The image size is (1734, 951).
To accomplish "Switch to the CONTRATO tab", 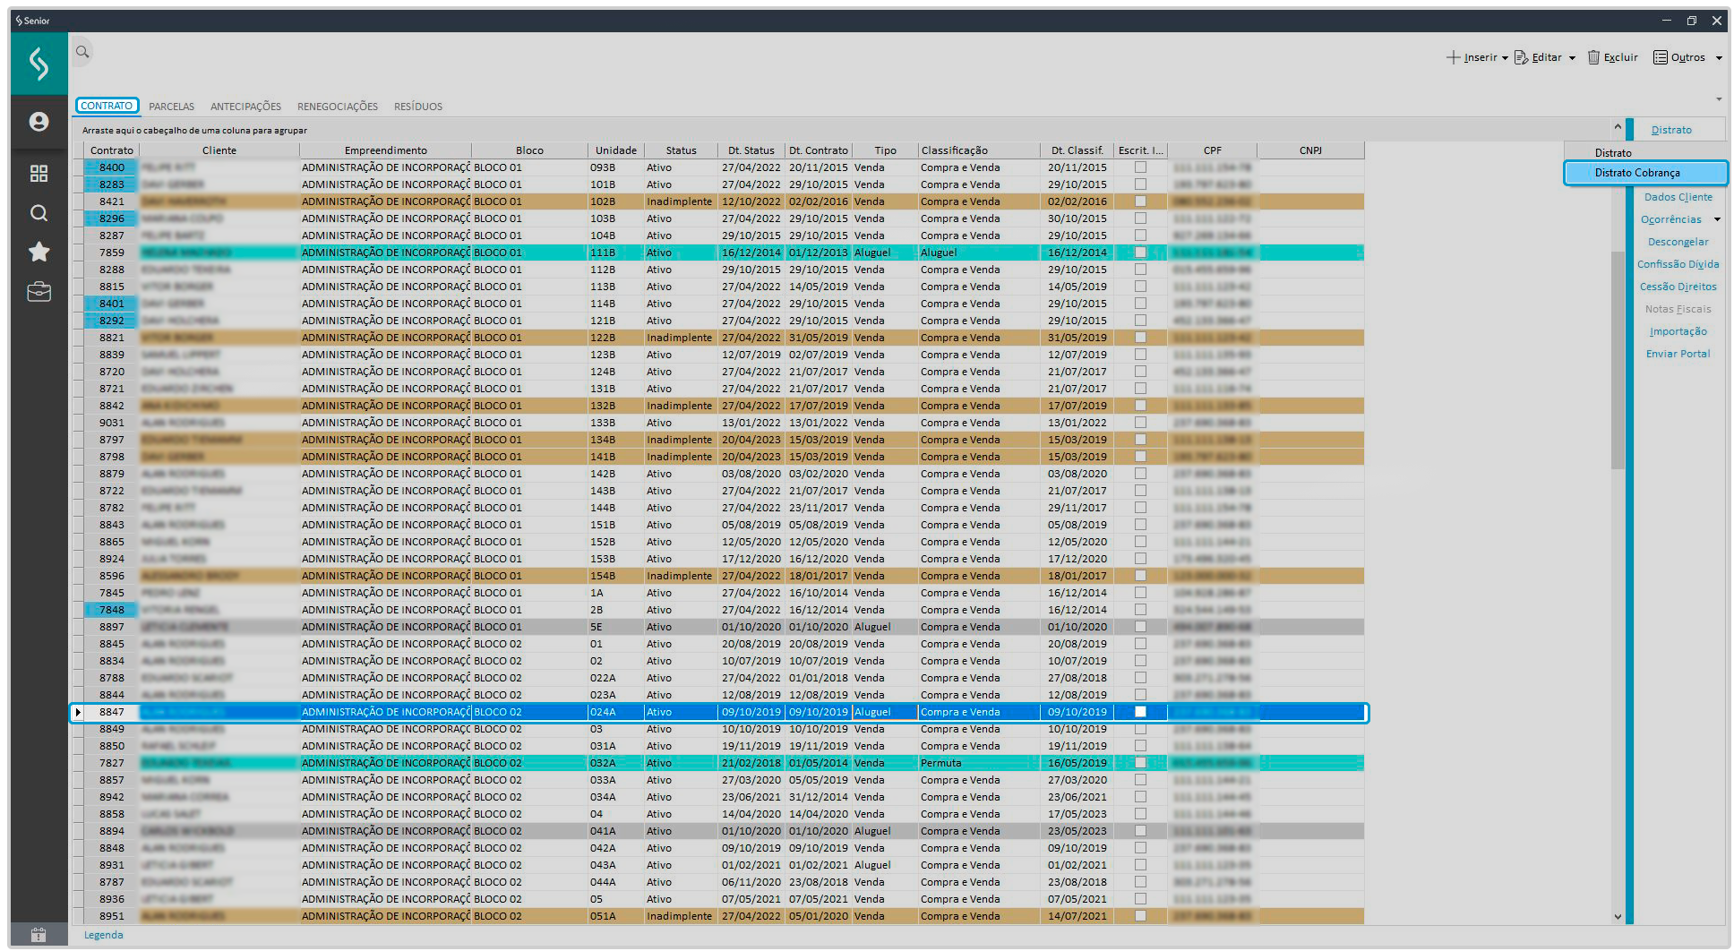I will tap(107, 106).
